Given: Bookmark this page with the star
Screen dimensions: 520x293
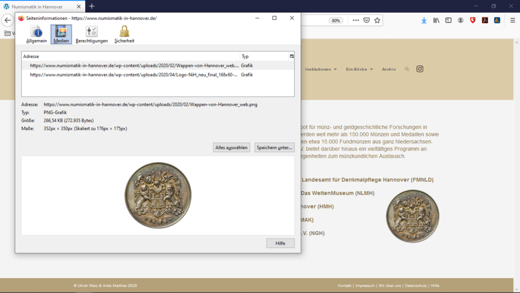Looking at the screenshot, I should [377, 20].
